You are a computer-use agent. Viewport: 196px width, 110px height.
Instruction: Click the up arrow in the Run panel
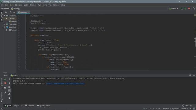click(9, 79)
